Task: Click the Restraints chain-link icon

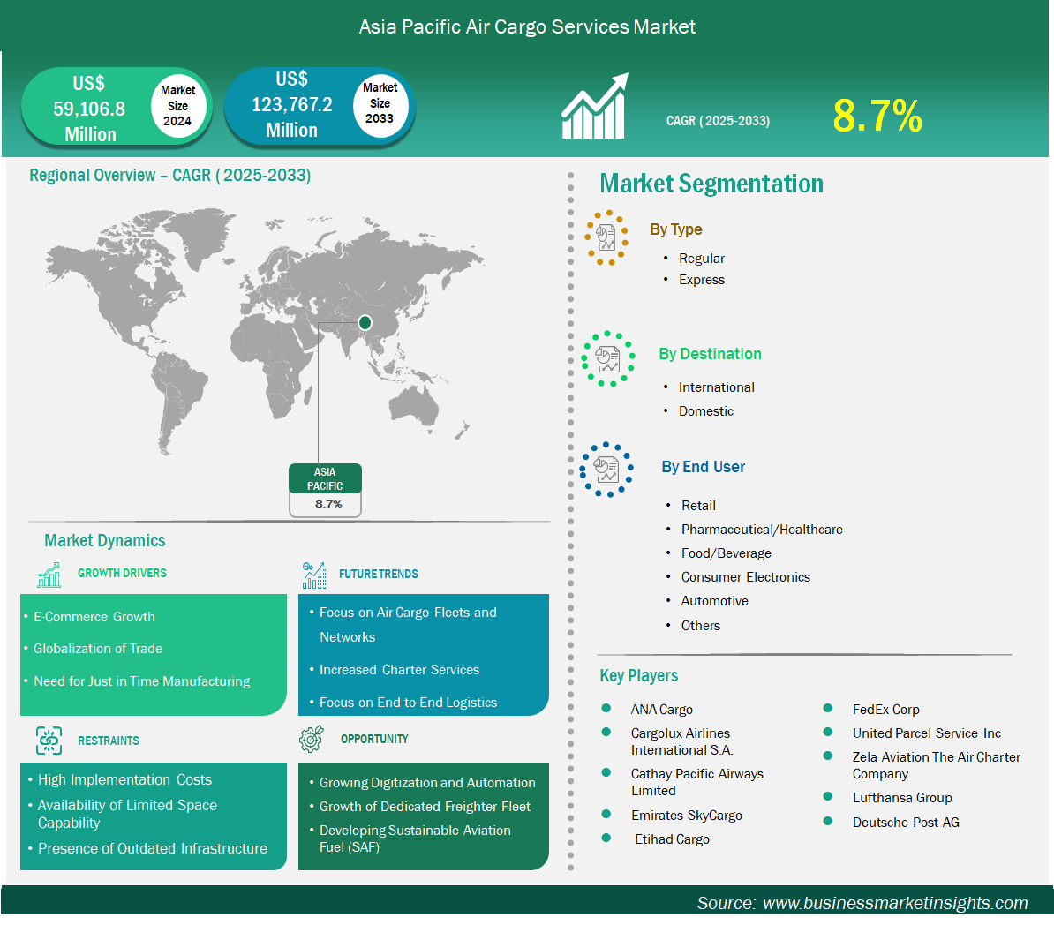Action: coord(49,741)
